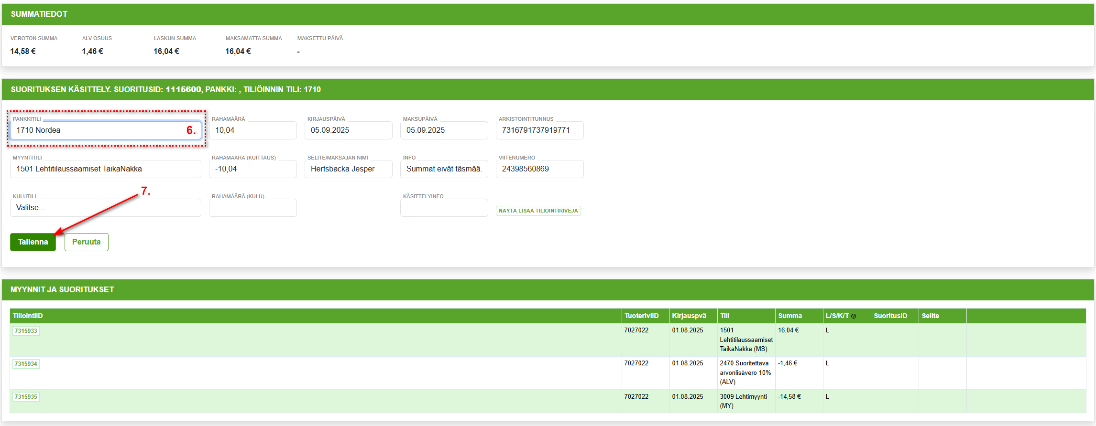This screenshot has height=426, width=1096.
Task: Open the Myyntitili account dropdown
Action: click(x=105, y=169)
